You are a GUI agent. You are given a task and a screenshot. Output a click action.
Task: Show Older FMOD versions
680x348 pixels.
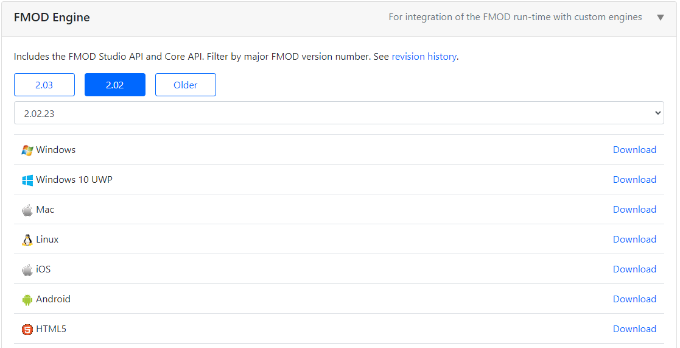186,85
